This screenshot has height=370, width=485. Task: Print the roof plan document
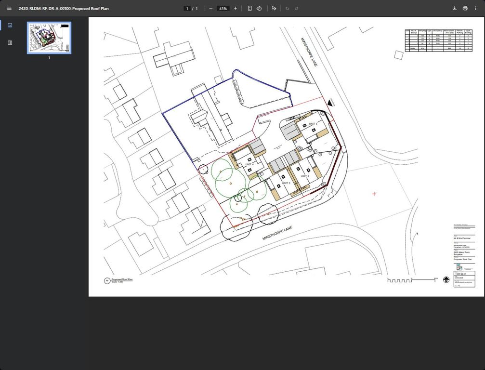(465, 8)
